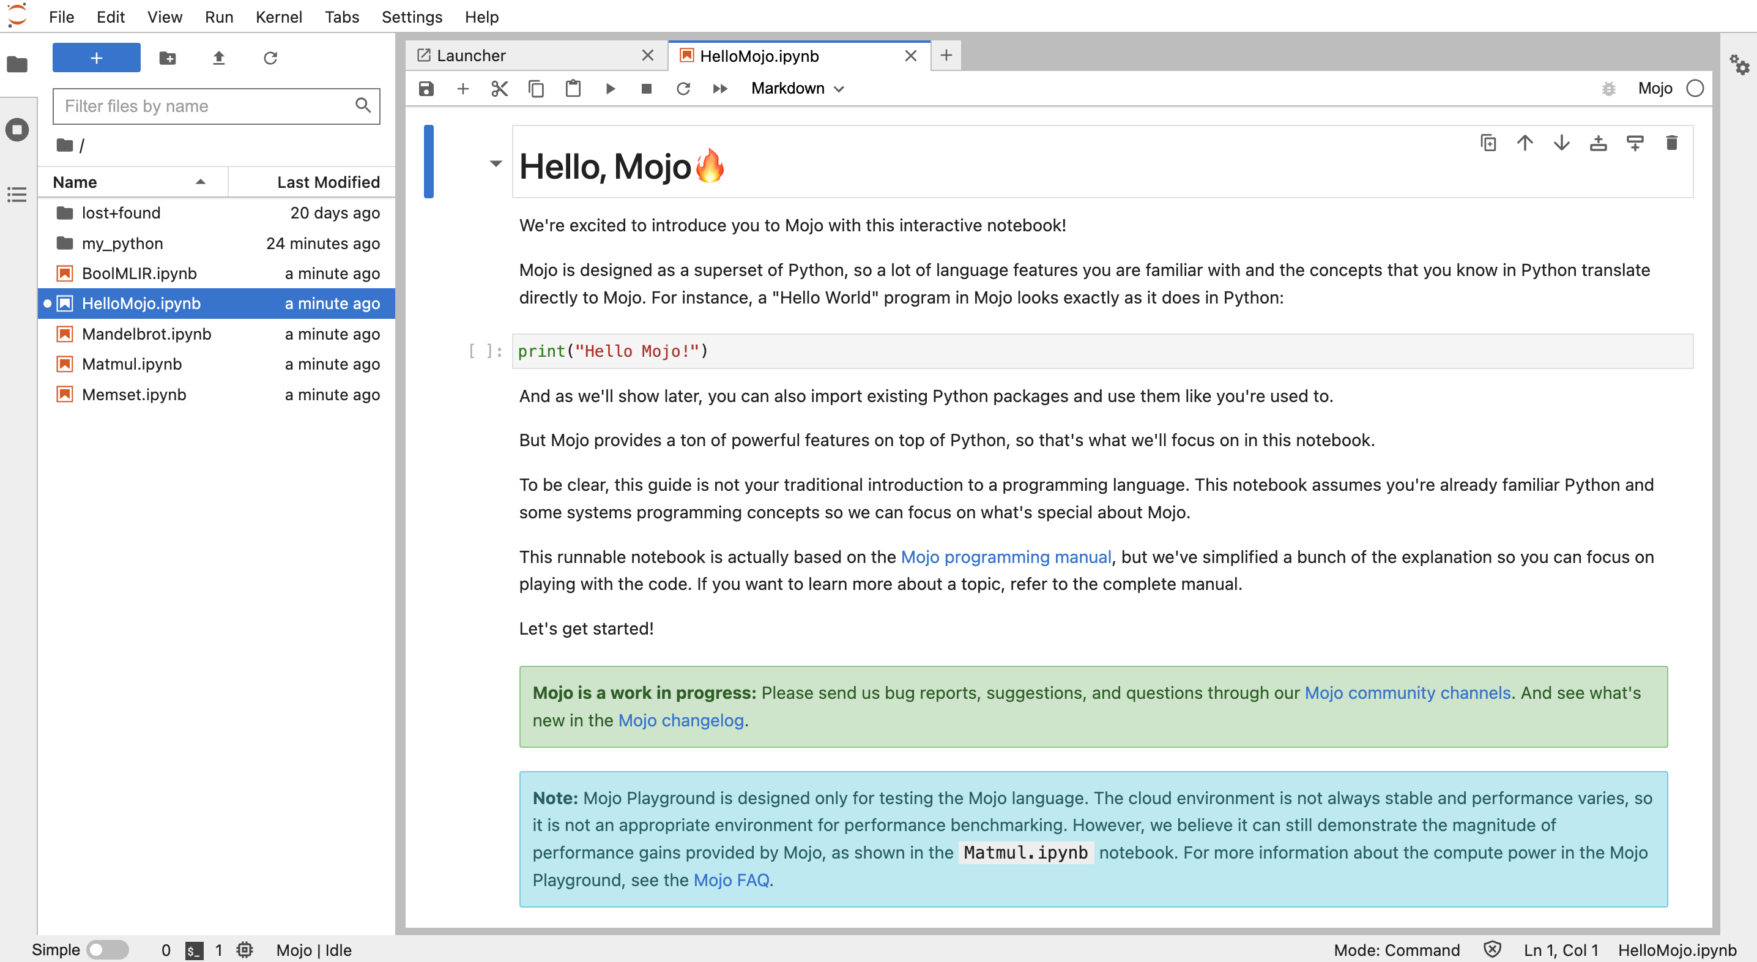The width and height of the screenshot is (1757, 962).
Task: Click the kernel status circle indicator
Action: [x=1695, y=89]
